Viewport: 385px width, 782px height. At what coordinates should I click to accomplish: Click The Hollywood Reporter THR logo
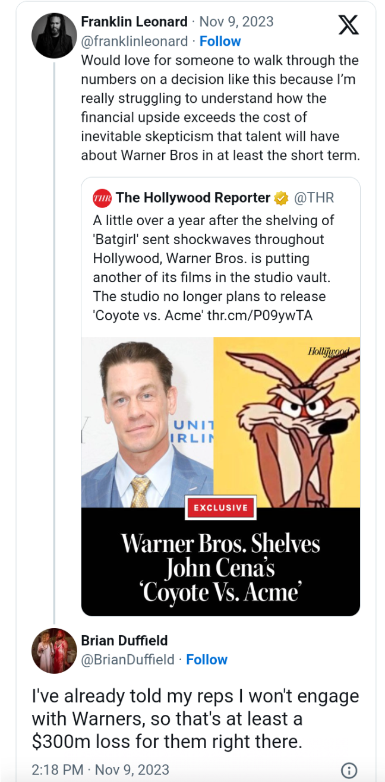(102, 198)
